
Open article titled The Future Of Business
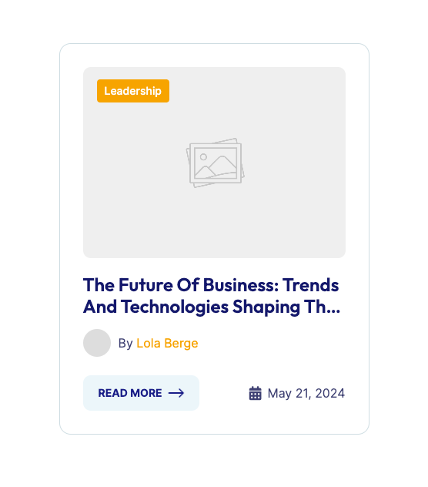(212, 296)
